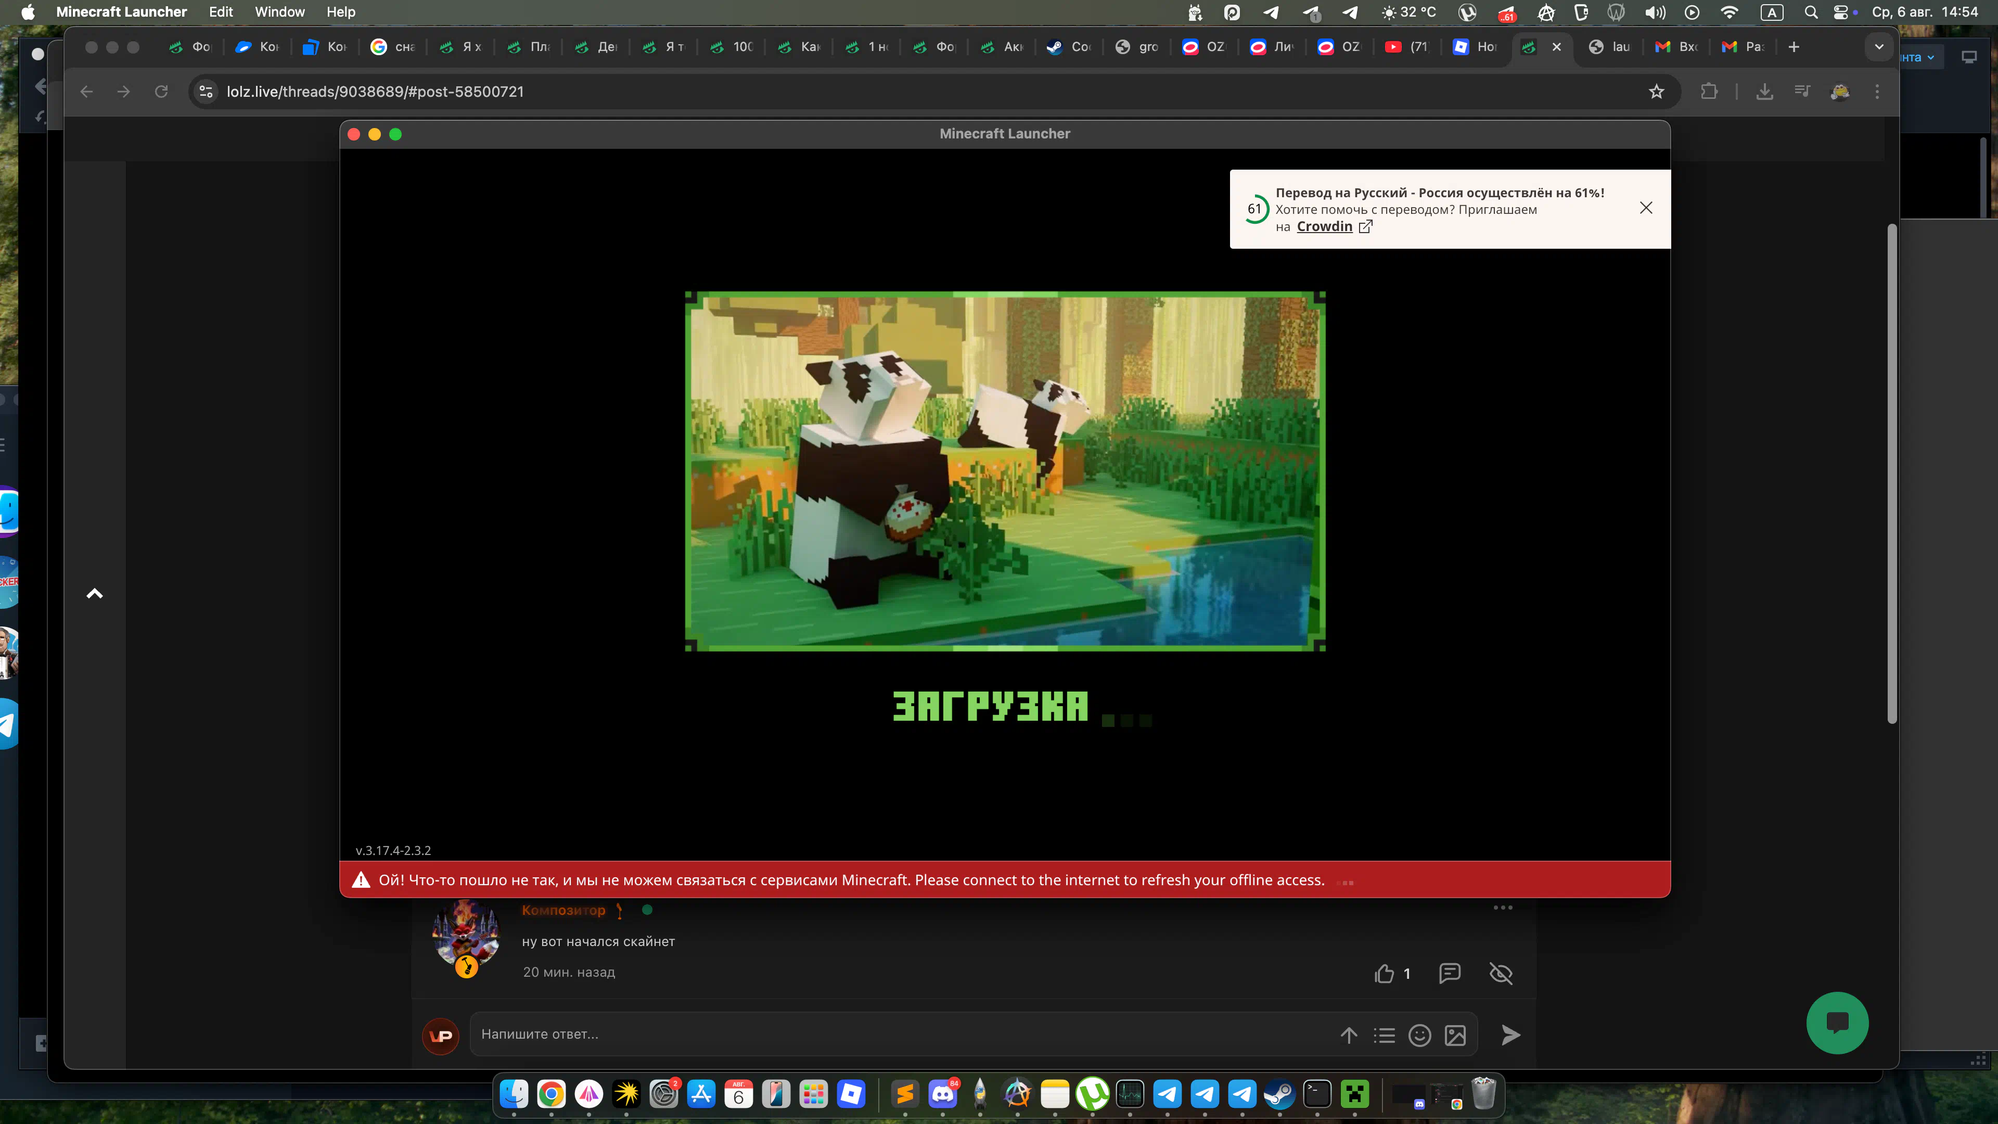1998x1124 pixels.
Task: Open the list formatting icon in the reply box
Action: [x=1385, y=1035]
